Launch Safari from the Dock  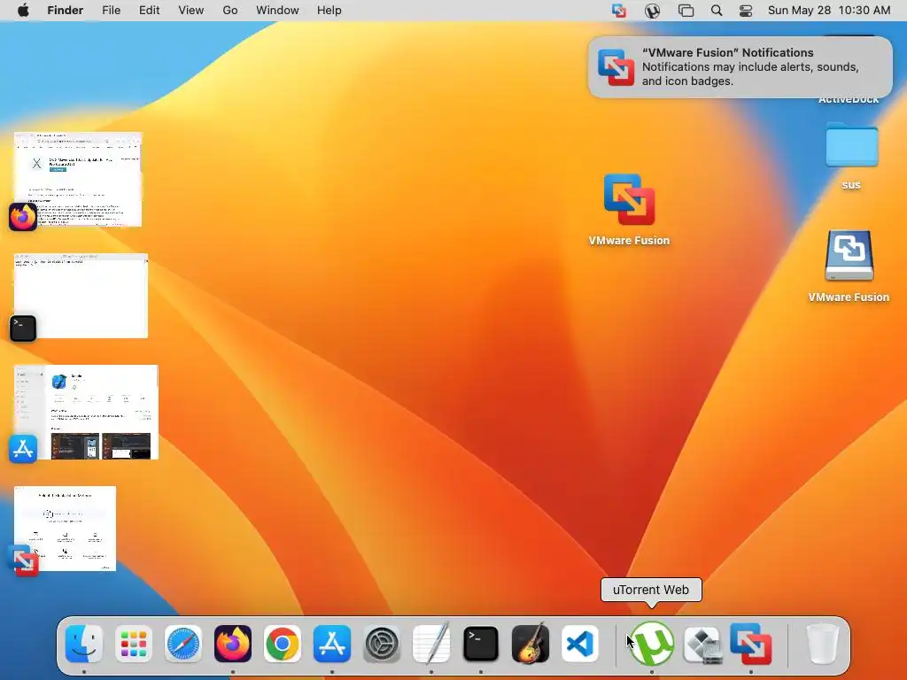(x=183, y=644)
